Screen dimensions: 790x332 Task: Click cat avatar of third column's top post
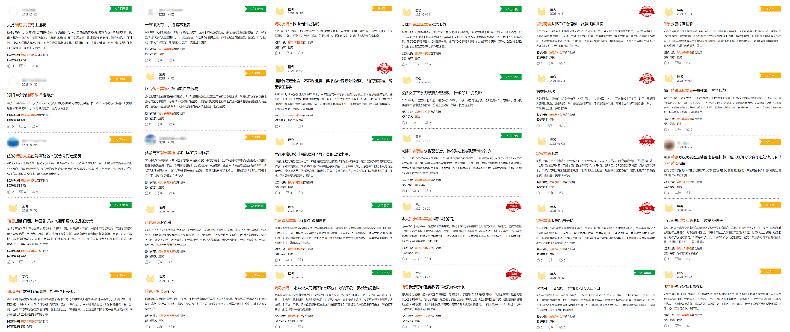[x=280, y=12]
